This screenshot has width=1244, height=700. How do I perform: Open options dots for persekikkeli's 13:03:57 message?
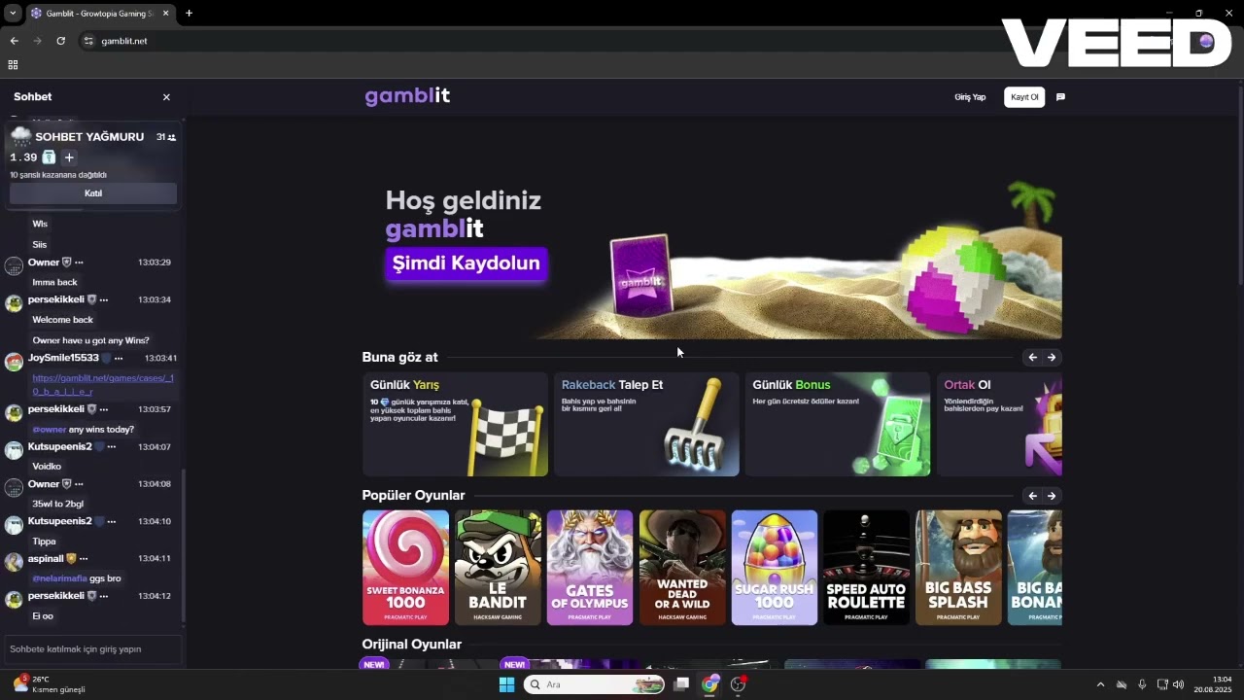click(104, 409)
